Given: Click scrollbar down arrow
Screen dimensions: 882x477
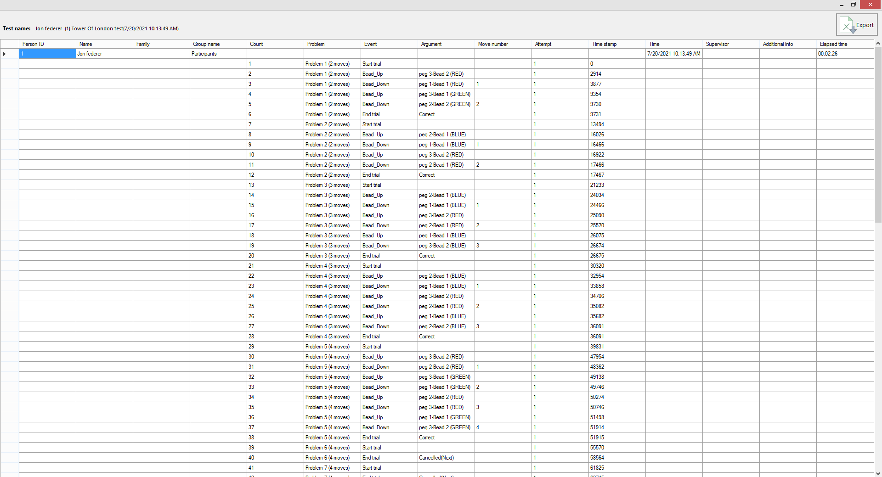Looking at the screenshot, I should [878, 473].
